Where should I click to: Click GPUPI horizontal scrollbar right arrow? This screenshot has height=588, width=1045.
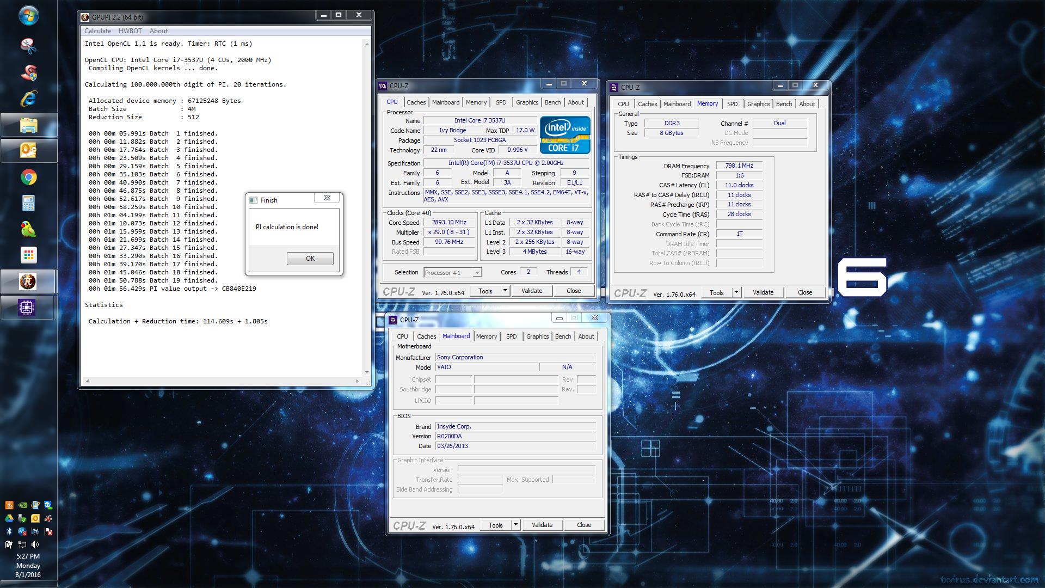pos(358,381)
